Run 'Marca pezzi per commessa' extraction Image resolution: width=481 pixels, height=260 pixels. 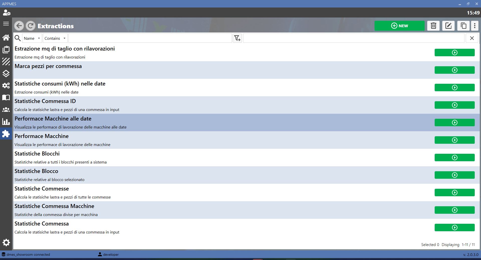click(x=455, y=70)
